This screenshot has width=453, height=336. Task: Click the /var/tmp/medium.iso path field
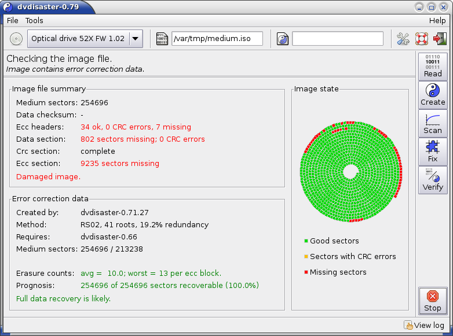pyautogui.click(x=217, y=39)
